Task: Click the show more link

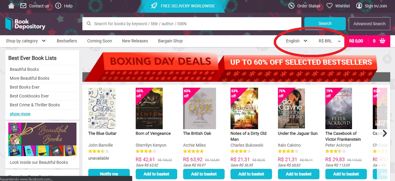Action: 20,114
